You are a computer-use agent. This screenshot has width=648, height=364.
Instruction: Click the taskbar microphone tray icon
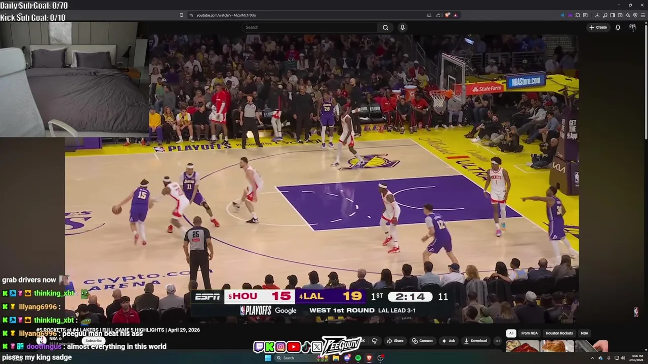click(x=609, y=358)
